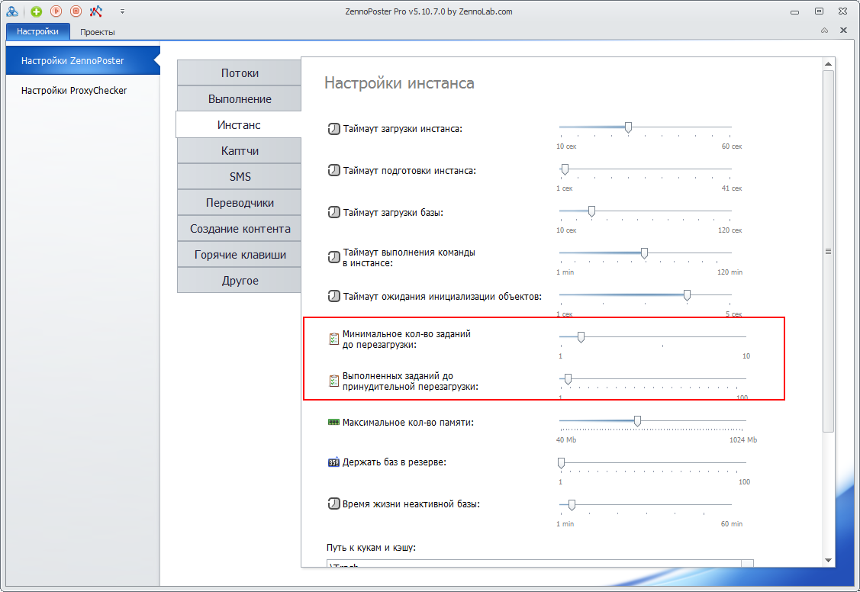This screenshot has height=592, width=860.
Task: Open the Другое settings section
Action: [239, 281]
